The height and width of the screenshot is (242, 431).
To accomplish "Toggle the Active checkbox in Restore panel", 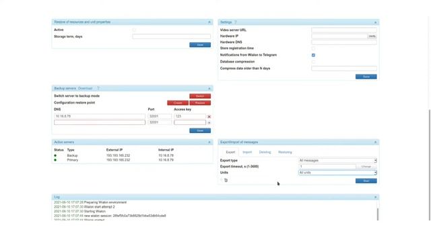I will 134,30.
